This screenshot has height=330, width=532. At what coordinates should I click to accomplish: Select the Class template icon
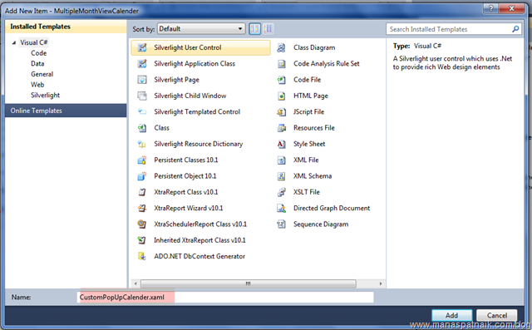pos(142,128)
